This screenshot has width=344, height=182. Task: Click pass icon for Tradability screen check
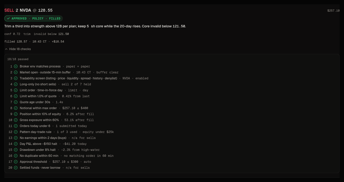[16, 78]
